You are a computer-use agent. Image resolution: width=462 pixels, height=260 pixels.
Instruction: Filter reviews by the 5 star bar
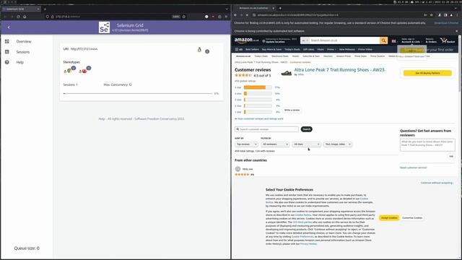click(258, 87)
